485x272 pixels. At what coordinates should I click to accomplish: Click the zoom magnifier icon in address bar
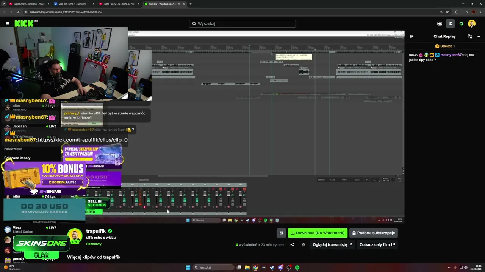[441, 12]
